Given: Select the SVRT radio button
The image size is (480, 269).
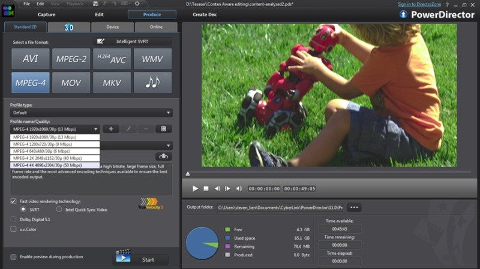Looking at the screenshot, I should (23, 210).
